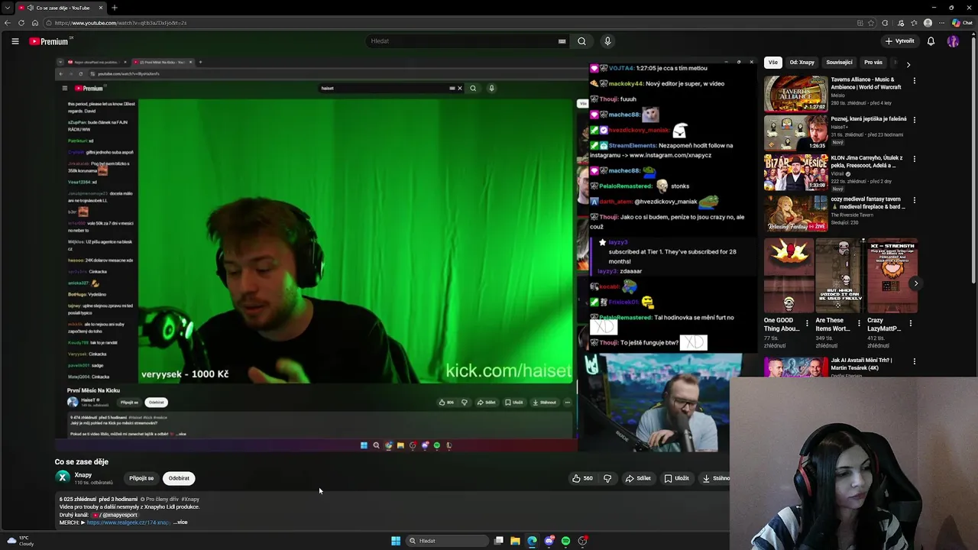Viewport: 978px width, 550px height.
Task: Activate voice search microphone icon
Action: [x=607, y=41]
